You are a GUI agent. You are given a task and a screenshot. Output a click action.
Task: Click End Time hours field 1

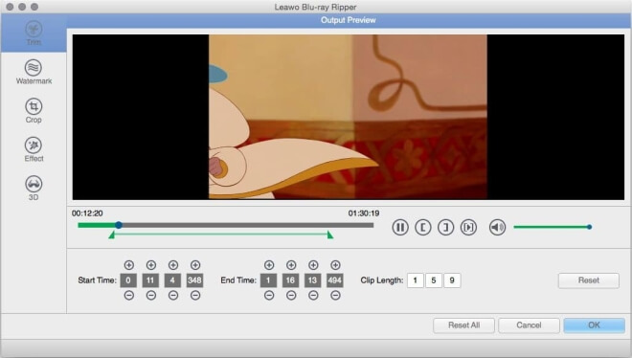pyautogui.click(x=268, y=280)
